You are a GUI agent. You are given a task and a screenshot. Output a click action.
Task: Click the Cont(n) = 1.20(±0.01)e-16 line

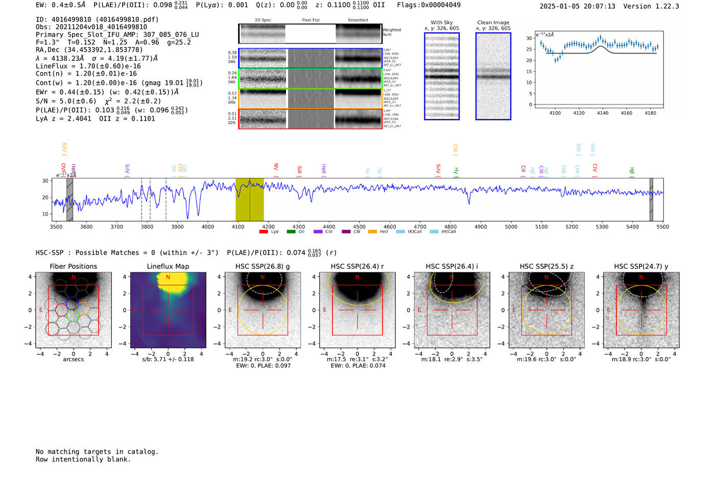coord(86,74)
